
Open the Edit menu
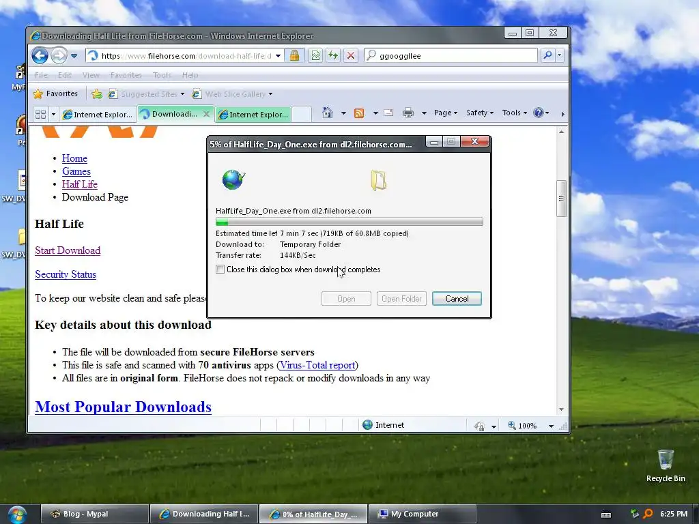point(65,75)
